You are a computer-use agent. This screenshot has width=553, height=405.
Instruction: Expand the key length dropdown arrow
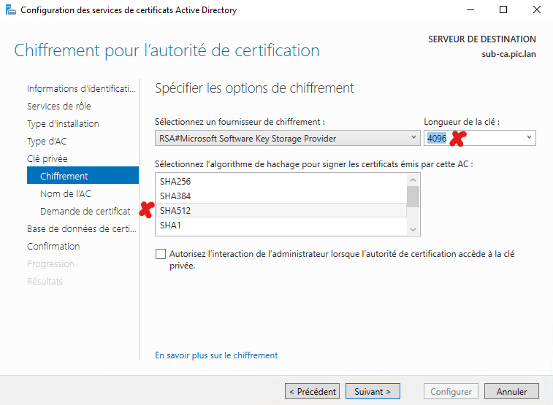pyautogui.click(x=529, y=138)
